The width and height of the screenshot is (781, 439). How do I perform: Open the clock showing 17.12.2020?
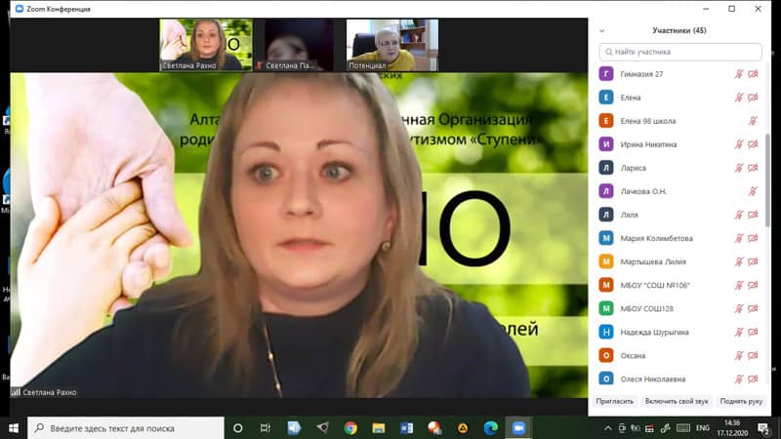[732, 428]
